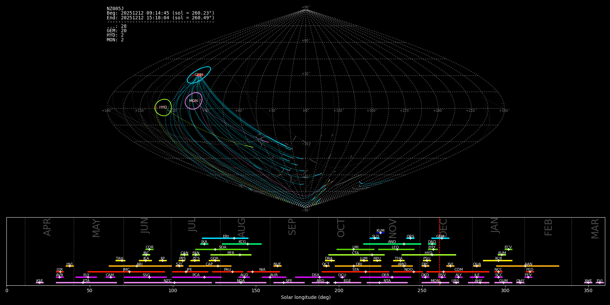The height and width of the screenshot is (305, 610).
Task: Click the peak marker on ERI bar
Action: (234, 238)
